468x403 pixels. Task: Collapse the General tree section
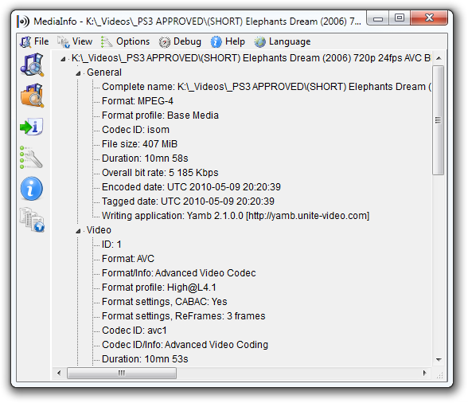click(x=78, y=73)
